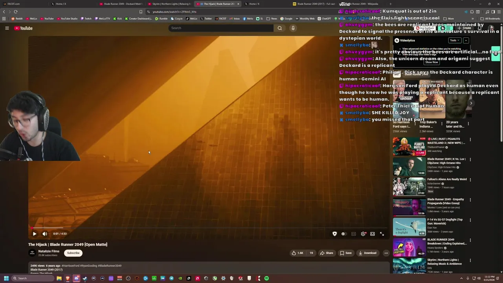Save the video to a playlist
This screenshot has height=283, width=503.
point(346,253)
